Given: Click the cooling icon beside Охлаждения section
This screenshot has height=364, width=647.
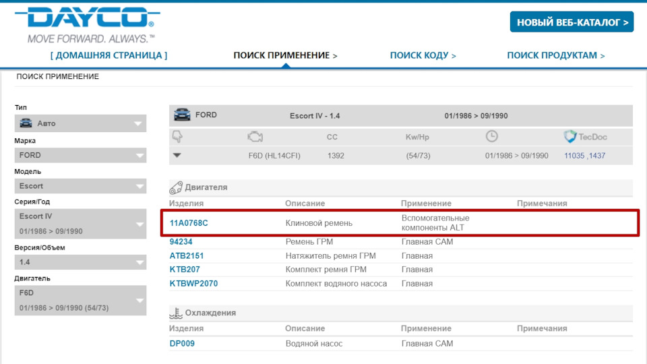Looking at the screenshot, I should click(176, 313).
